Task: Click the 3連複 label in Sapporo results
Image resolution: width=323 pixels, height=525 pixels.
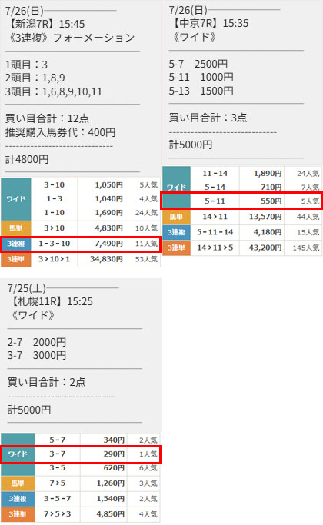Action: coord(18,499)
